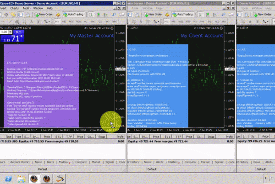This screenshot has height=184, width=275.
Task: Open File Explorer from the taskbar
Action: [21, 179]
